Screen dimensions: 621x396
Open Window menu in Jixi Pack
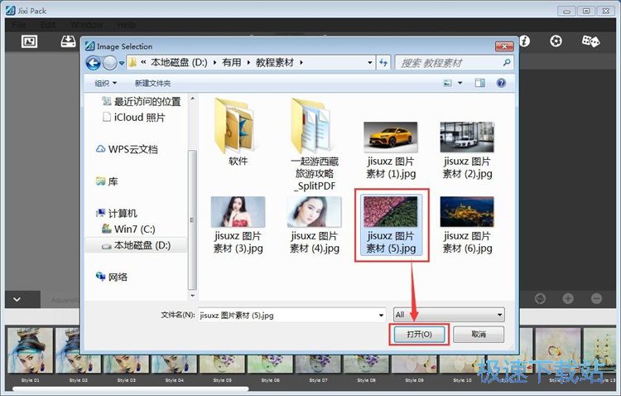pos(87,25)
